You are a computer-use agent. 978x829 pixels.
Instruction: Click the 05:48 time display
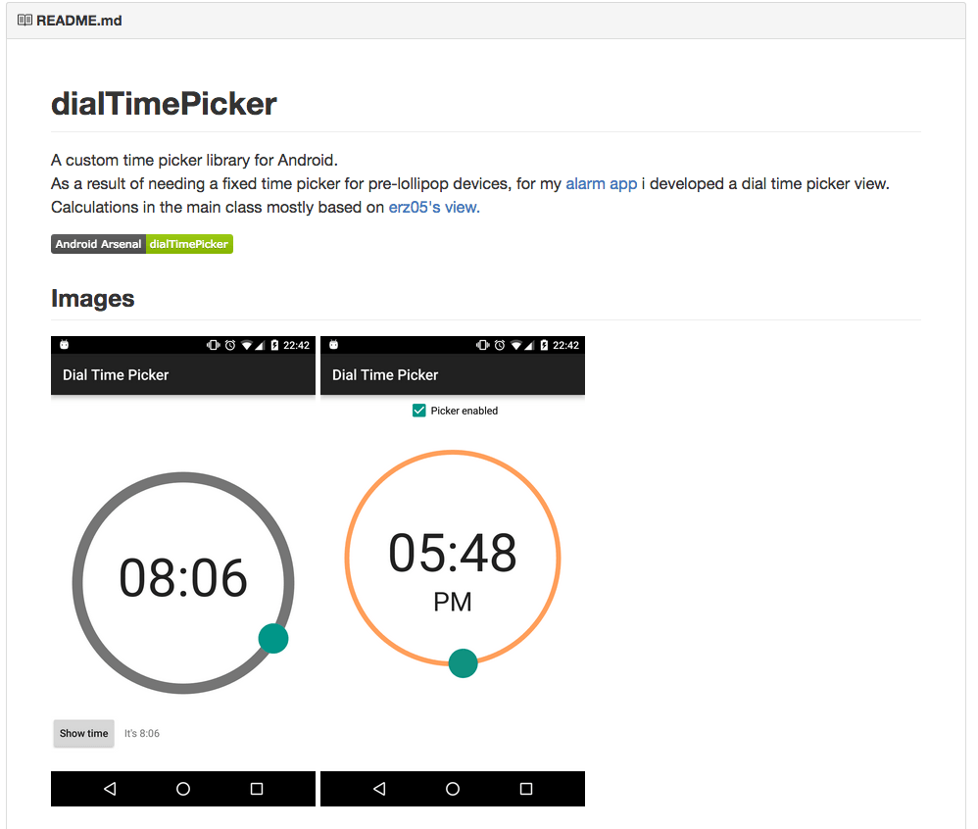pos(453,554)
